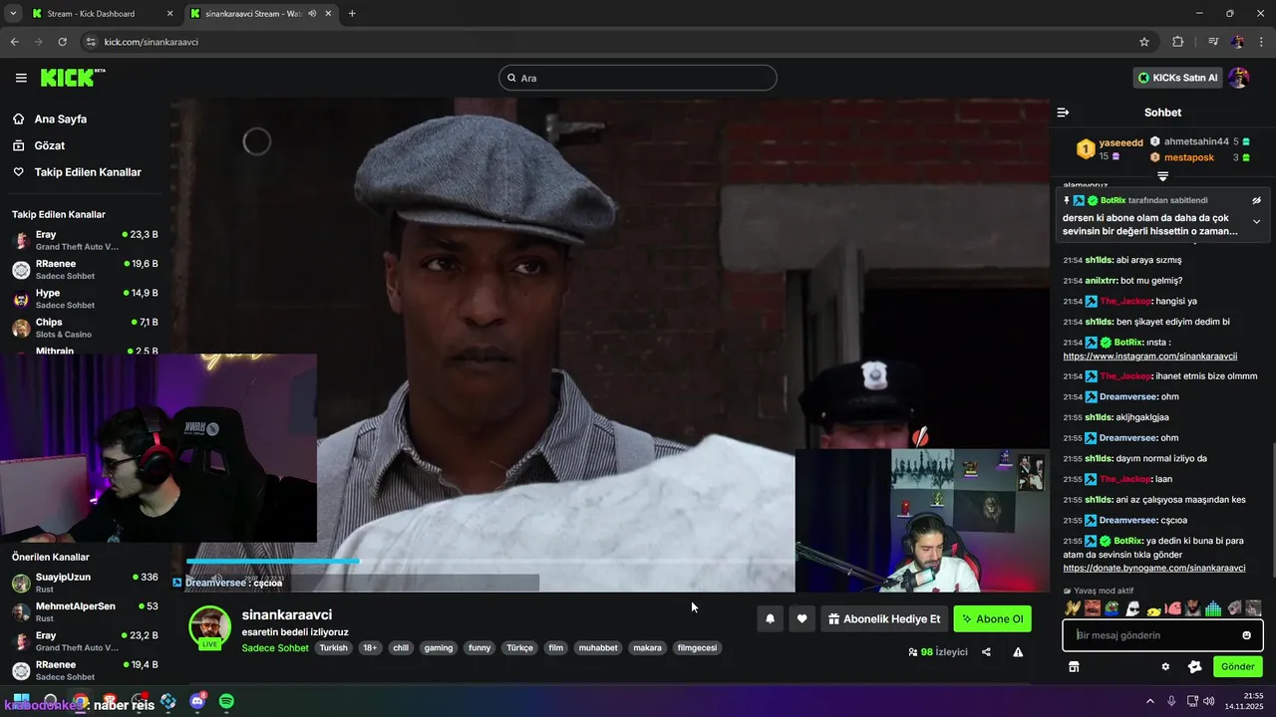The width and height of the screenshot is (1276, 717).
Task: Insert the pink blob emote
Action: [1173, 607]
